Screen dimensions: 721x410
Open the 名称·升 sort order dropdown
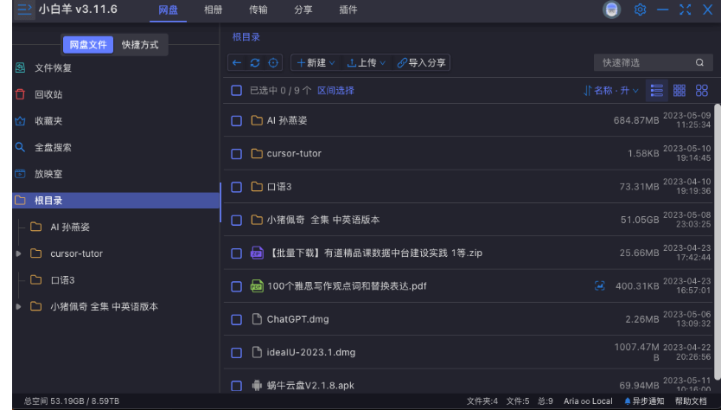(x=611, y=90)
